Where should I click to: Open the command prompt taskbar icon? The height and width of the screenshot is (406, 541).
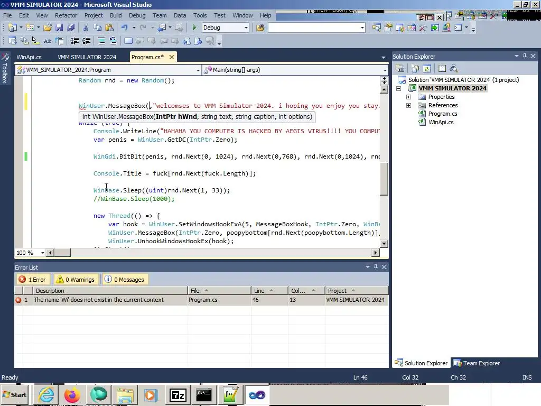click(203, 394)
